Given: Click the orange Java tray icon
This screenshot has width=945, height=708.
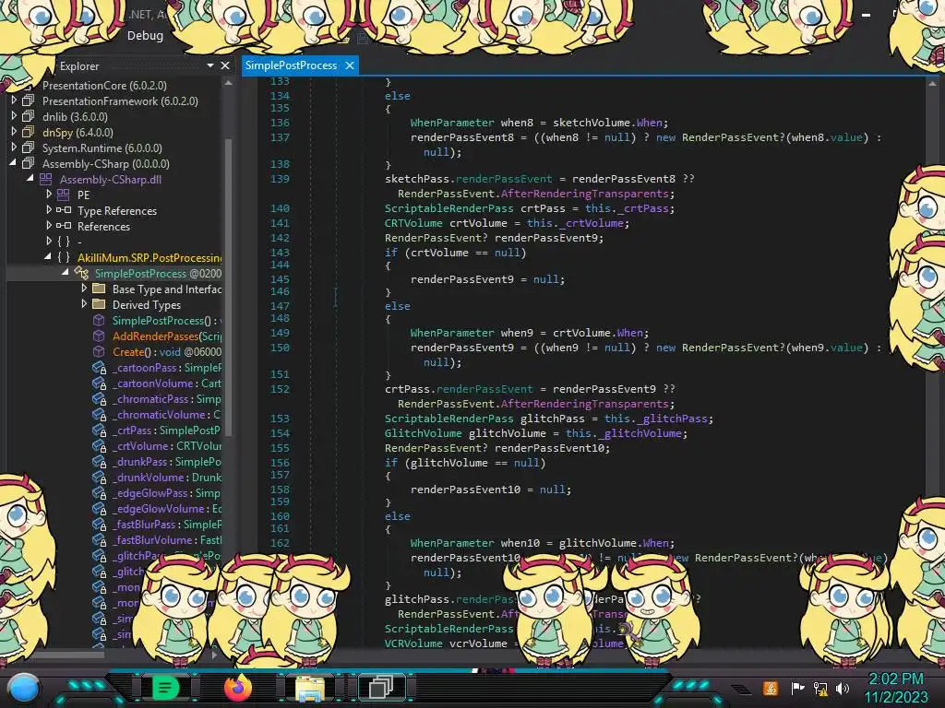Looking at the screenshot, I should point(771,688).
